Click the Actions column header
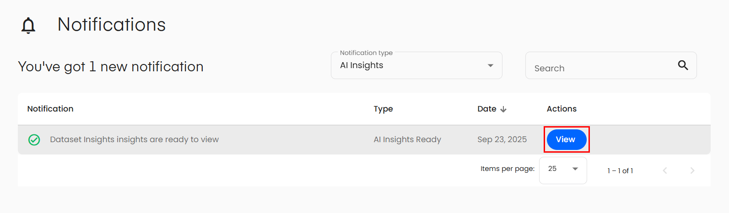729x213 pixels. pos(562,109)
